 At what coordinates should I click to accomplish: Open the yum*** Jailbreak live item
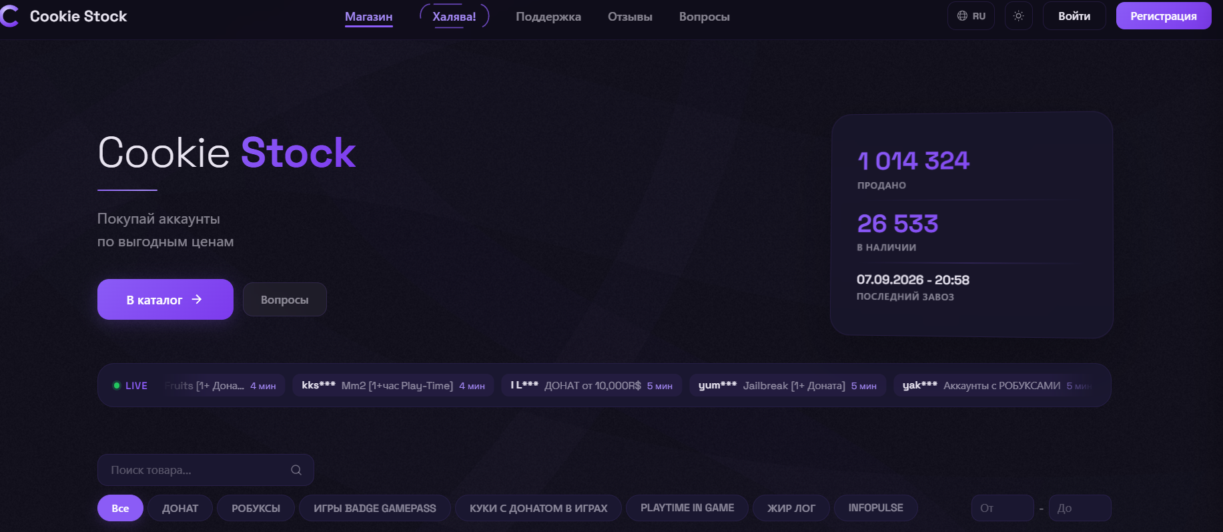click(788, 386)
